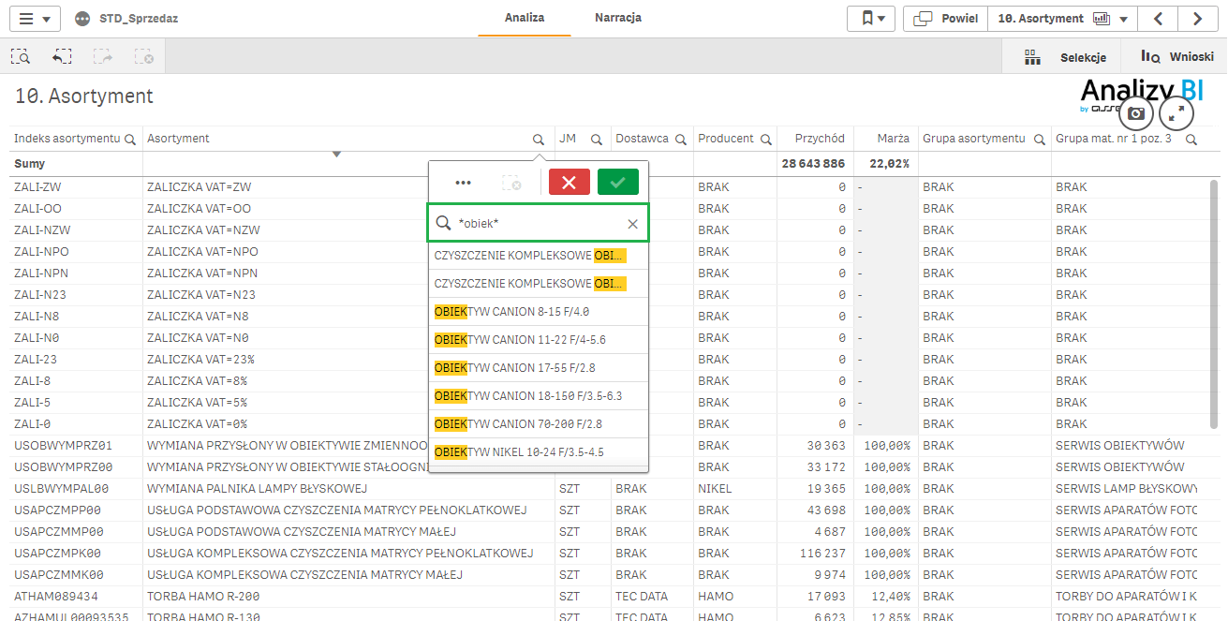The height and width of the screenshot is (621, 1228).
Task: Click the Asortyment column sort indicator triangle
Action: pyautogui.click(x=337, y=155)
